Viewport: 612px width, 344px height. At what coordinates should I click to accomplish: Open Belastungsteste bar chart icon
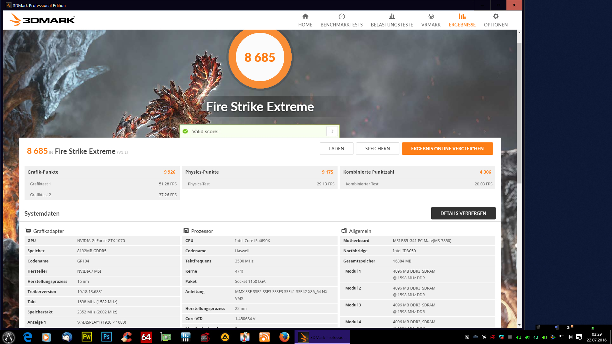point(392,17)
